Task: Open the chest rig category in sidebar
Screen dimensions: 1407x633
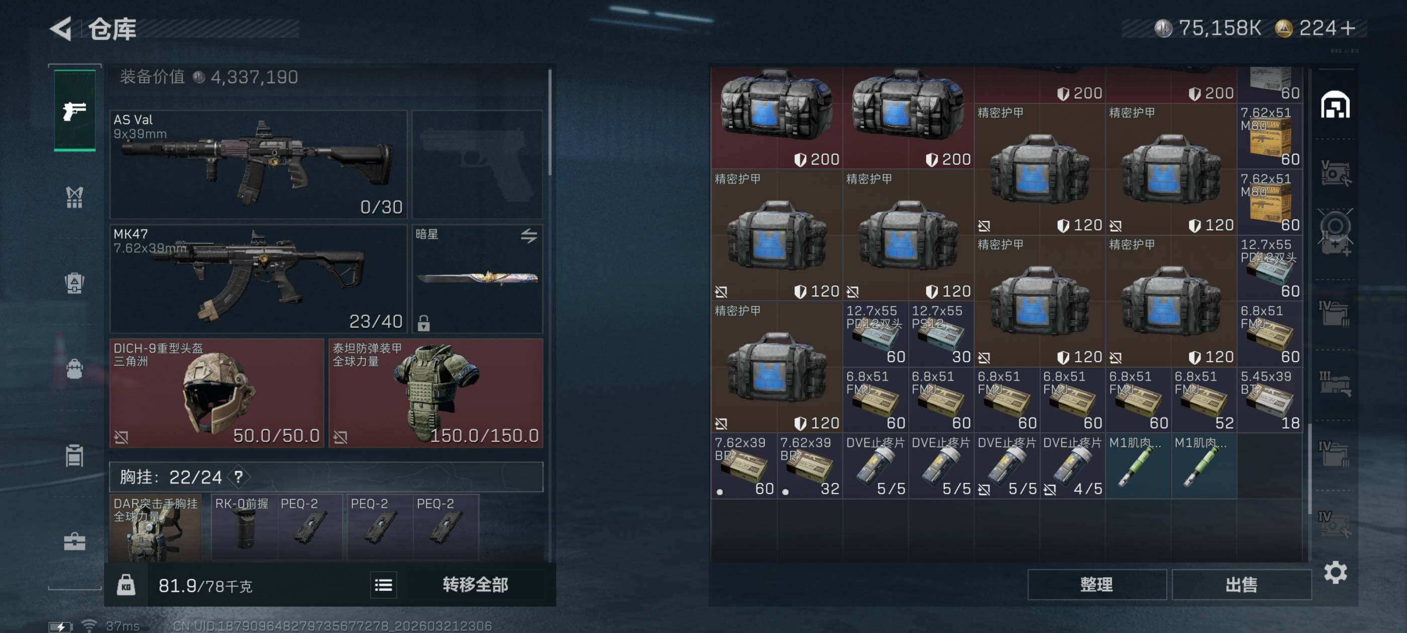Action: [74, 197]
